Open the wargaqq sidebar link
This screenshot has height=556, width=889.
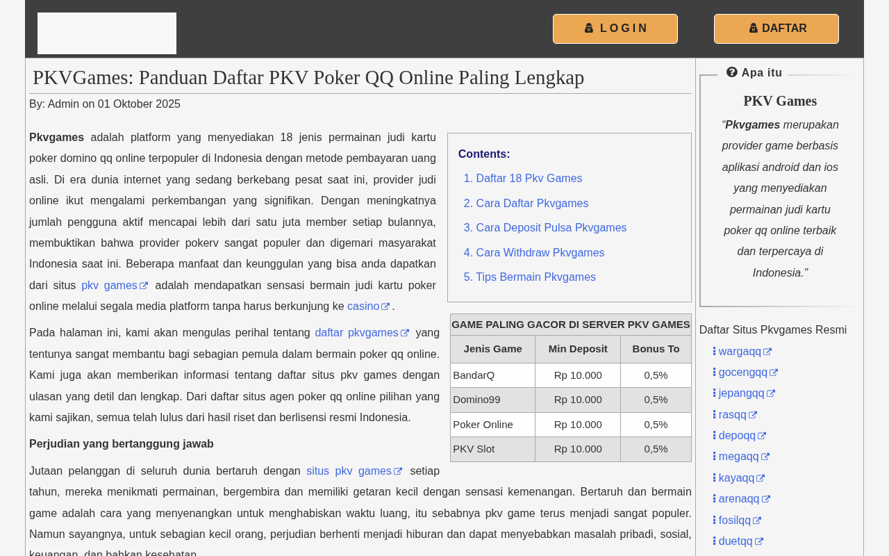(x=740, y=351)
